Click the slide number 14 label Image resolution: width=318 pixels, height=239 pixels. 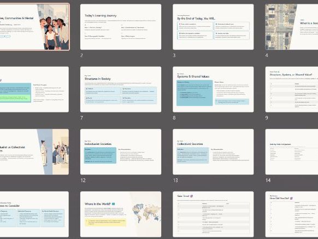click(x=268, y=180)
